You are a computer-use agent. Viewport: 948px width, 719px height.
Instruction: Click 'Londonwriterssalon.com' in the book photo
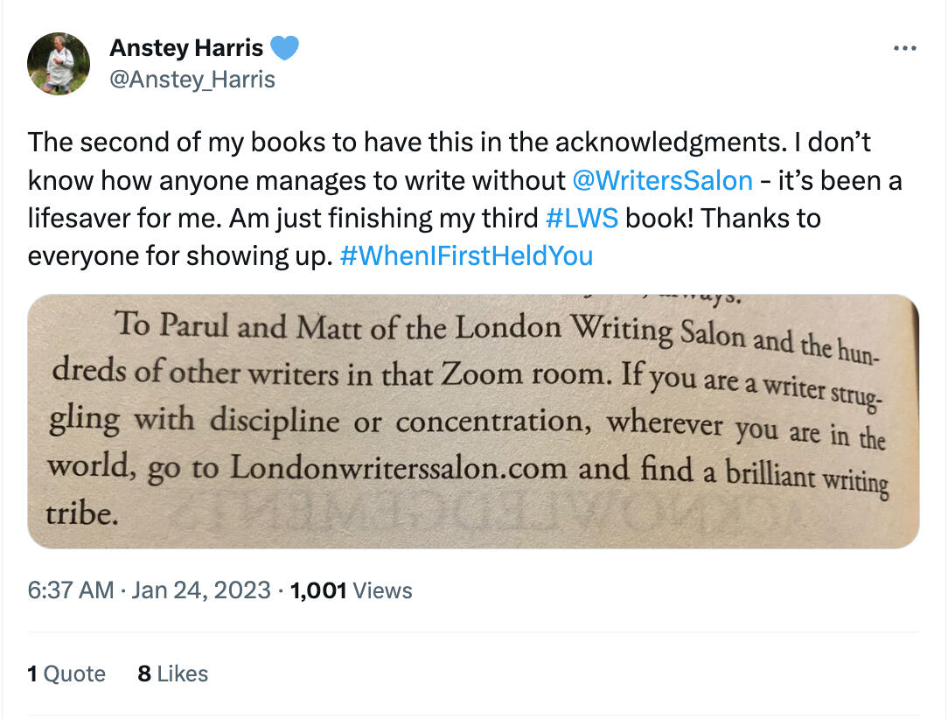[398, 468]
